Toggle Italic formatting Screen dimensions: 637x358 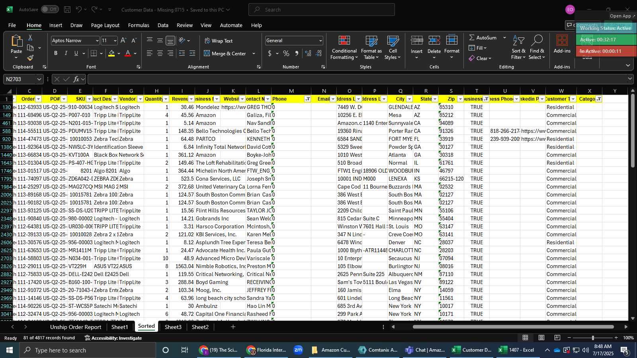(x=66, y=53)
